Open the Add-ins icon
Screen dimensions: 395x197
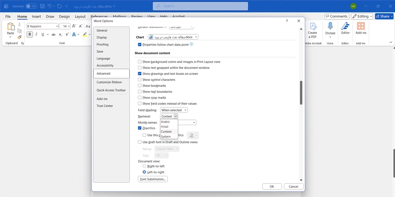pos(361,27)
